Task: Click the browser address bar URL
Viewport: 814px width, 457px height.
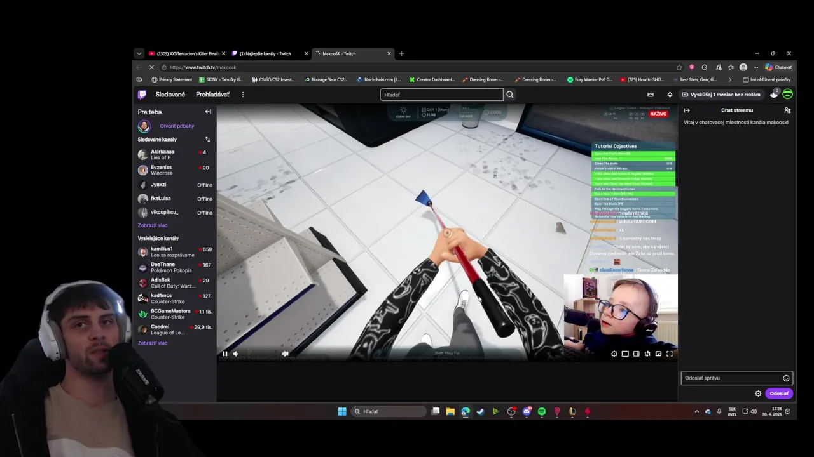Action: [203, 67]
